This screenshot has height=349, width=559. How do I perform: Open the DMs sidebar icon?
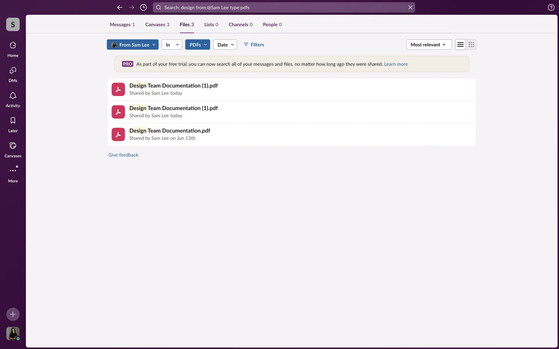click(13, 74)
